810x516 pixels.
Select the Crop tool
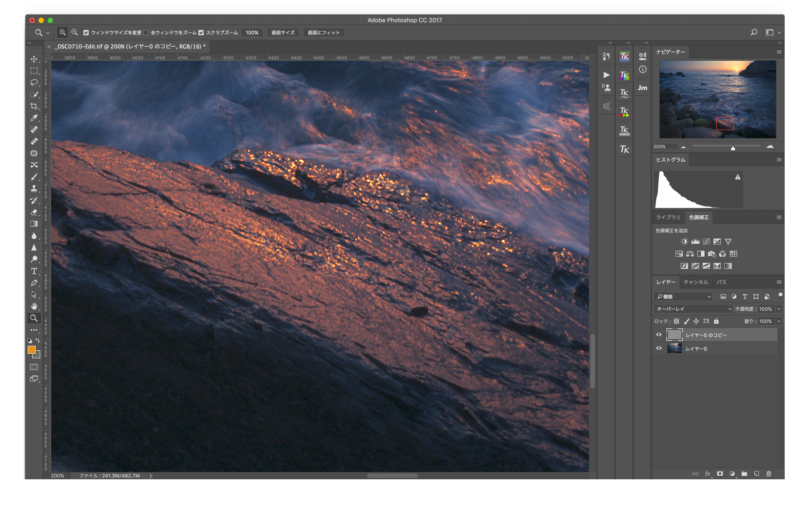(34, 106)
